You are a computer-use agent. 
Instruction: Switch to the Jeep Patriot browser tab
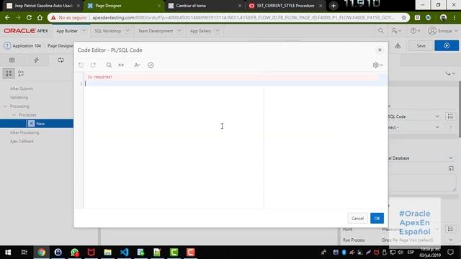42,6
